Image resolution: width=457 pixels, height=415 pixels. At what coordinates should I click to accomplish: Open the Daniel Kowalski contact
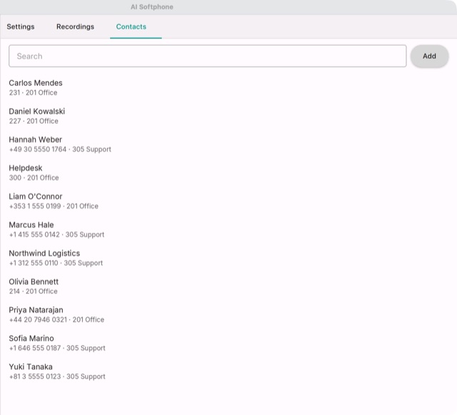36,111
